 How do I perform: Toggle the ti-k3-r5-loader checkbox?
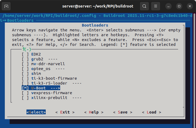25,83
